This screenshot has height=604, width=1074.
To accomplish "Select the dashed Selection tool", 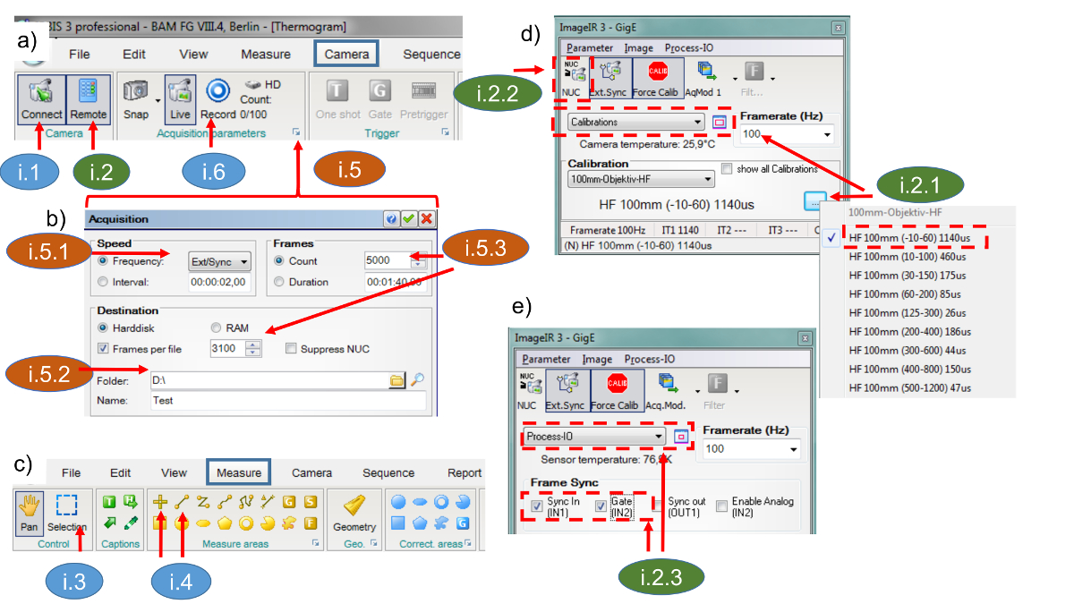I will point(66,507).
